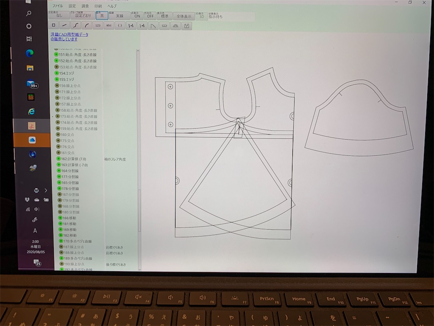Image resolution: width=434 pixels, height=326 pixels.
Task: Open the display color 標準 selector
Action: (165, 16)
